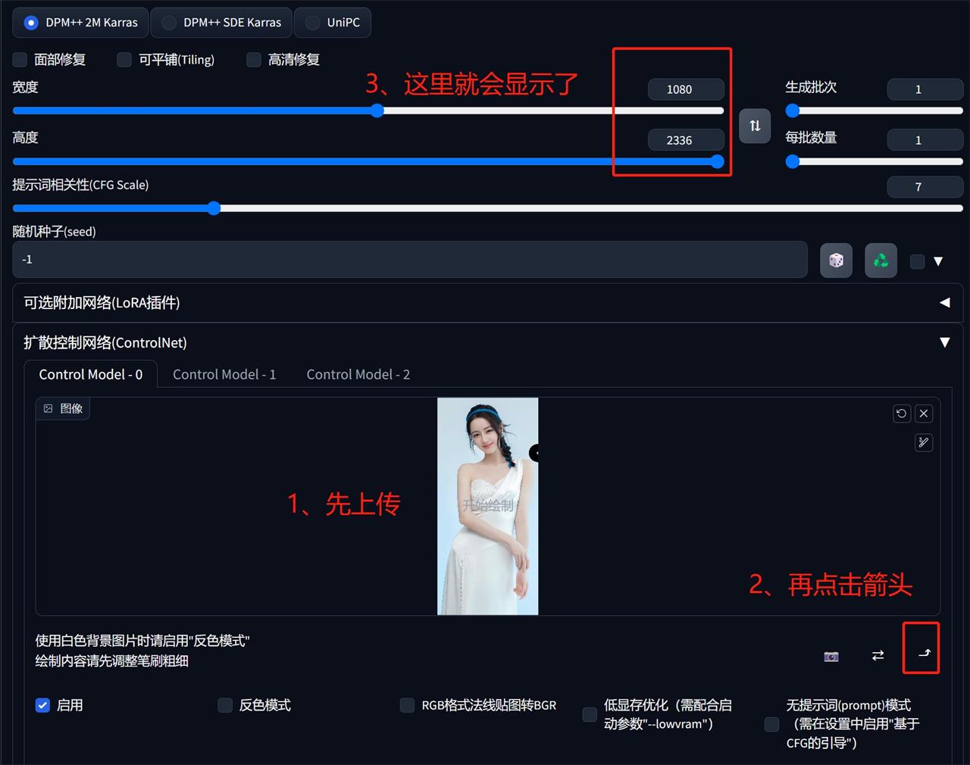Enable 高清修复 hires fix
970x765 pixels.
[254, 60]
